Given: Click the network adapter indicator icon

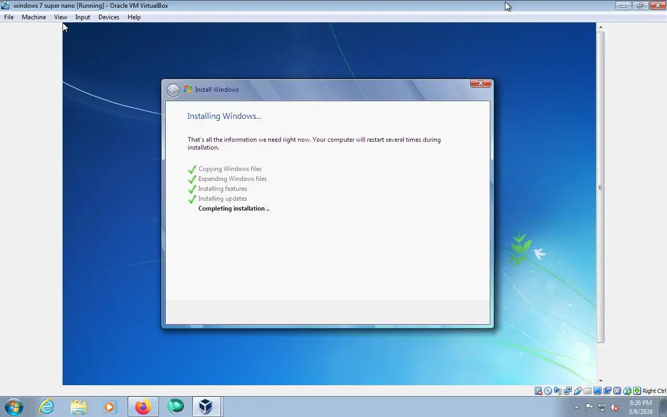Looking at the screenshot, I should tap(567, 391).
